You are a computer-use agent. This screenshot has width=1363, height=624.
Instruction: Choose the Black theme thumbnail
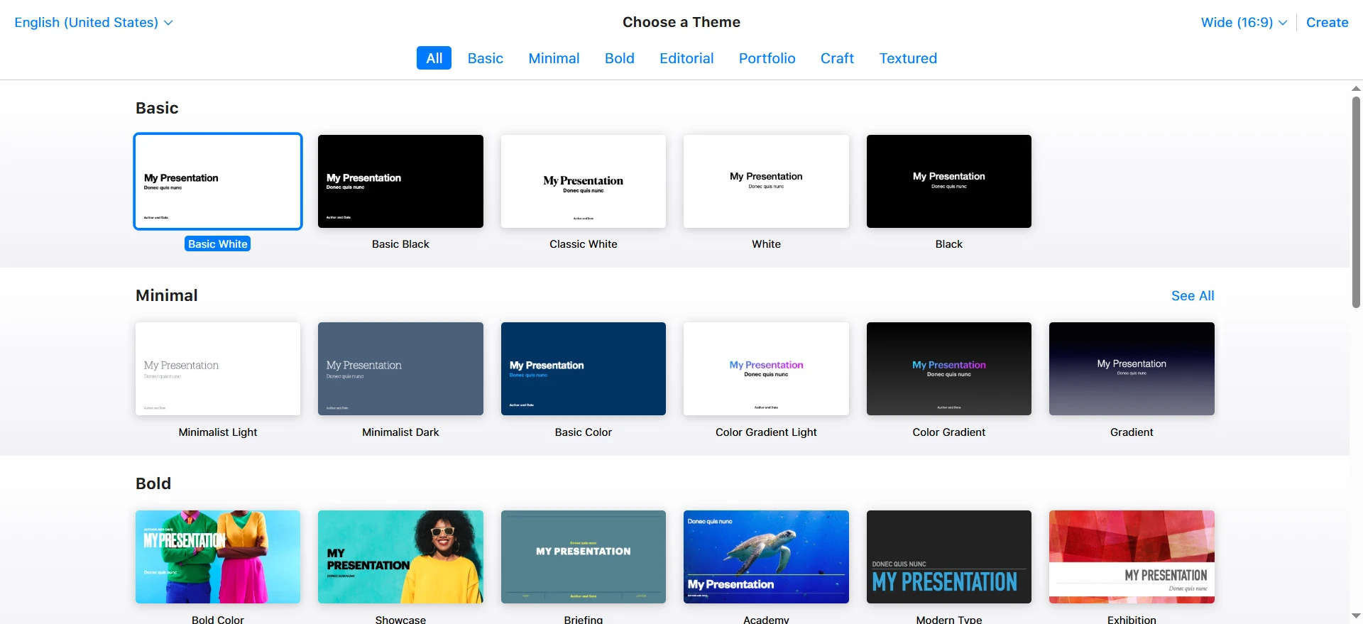[949, 182]
